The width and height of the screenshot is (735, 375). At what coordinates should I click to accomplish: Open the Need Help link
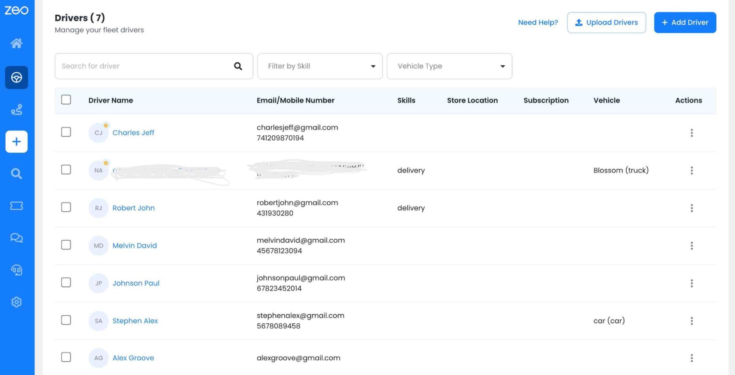tap(538, 22)
